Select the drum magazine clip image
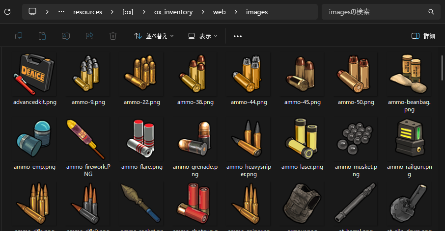This screenshot has width=445, height=231. pos(409,203)
